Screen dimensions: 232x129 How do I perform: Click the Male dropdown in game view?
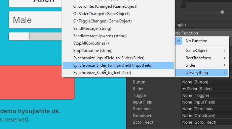[x=35, y=20]
